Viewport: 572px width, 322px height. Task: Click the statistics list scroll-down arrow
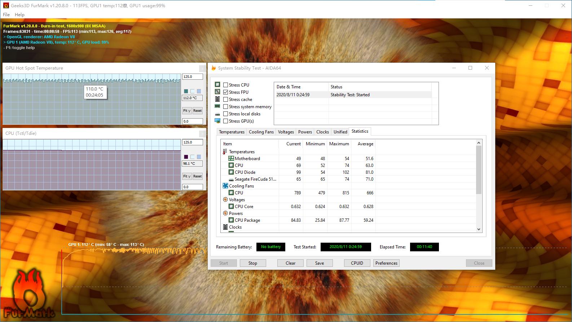click(x=479, y=229)
